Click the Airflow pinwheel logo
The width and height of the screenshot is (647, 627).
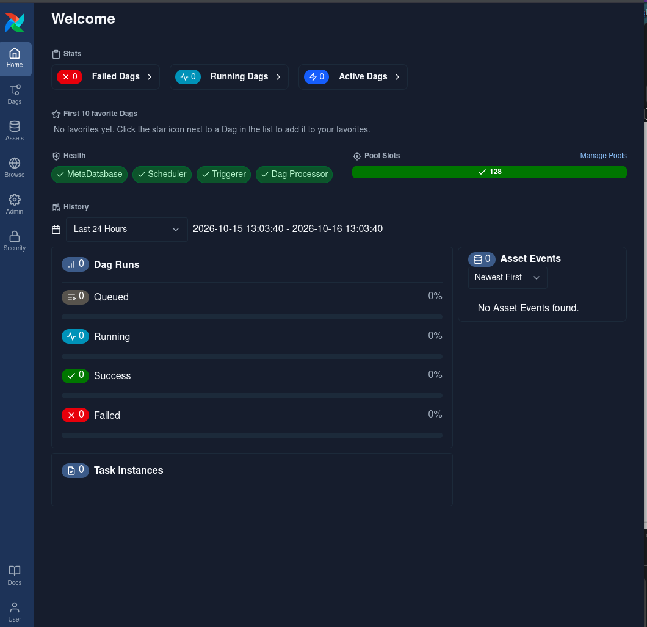[15, 23]
